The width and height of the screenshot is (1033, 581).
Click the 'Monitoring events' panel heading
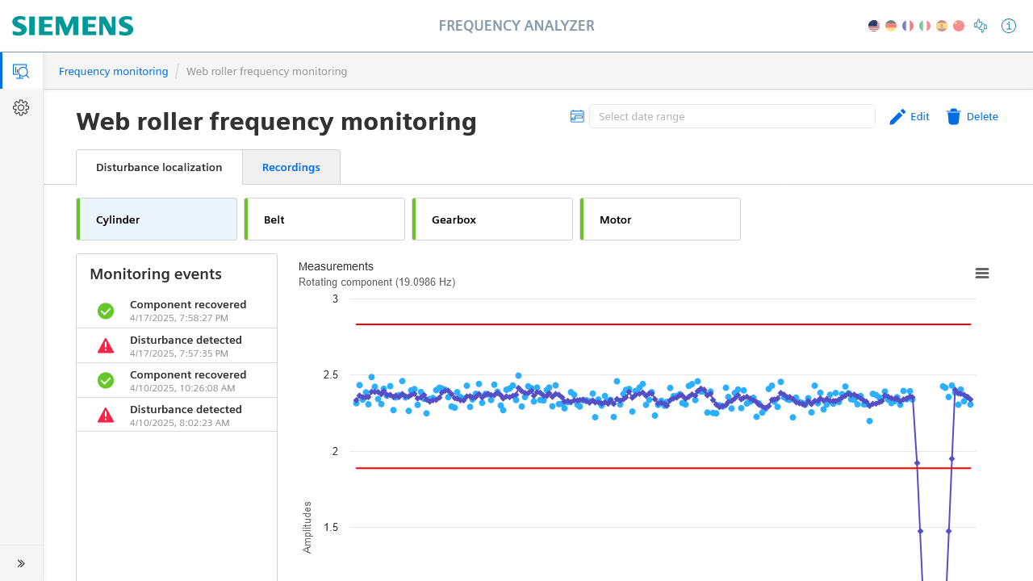[156, 274]
